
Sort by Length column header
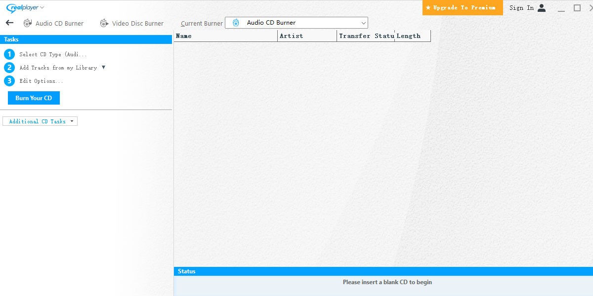coord(413,36)
